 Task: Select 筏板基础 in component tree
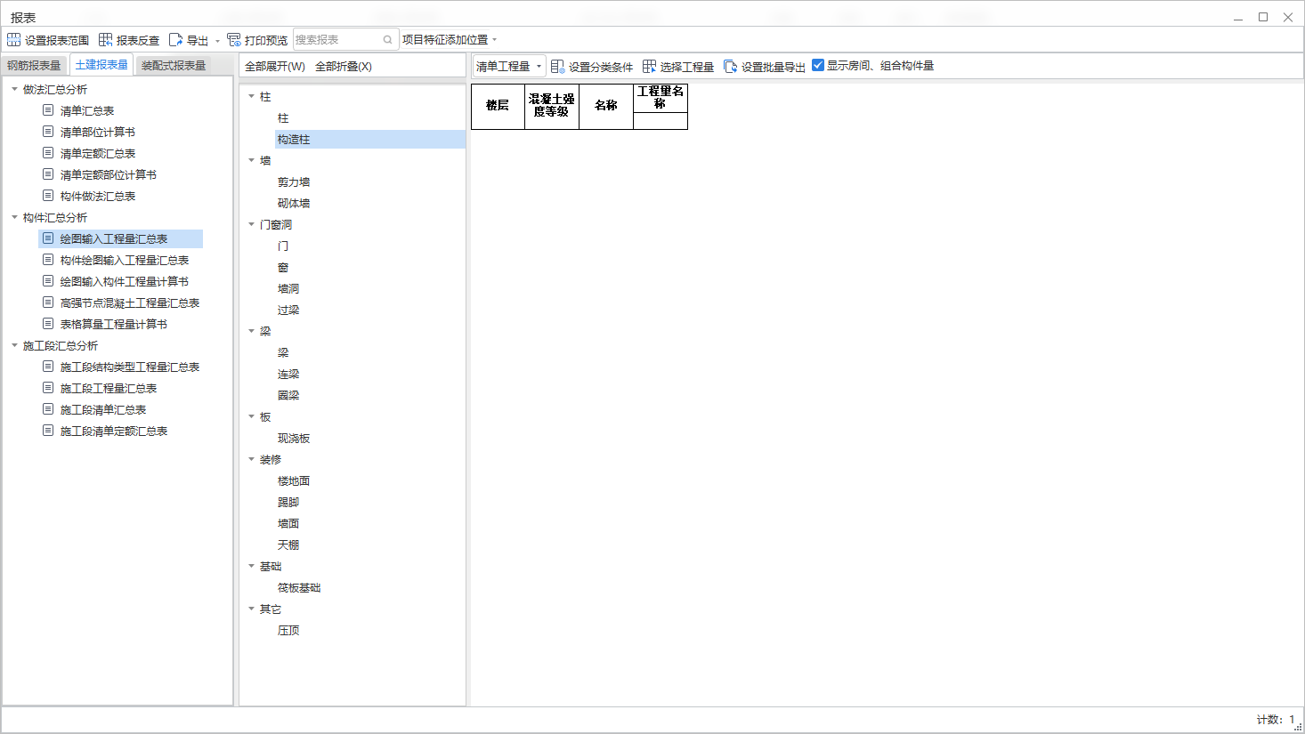coord(299,587)
